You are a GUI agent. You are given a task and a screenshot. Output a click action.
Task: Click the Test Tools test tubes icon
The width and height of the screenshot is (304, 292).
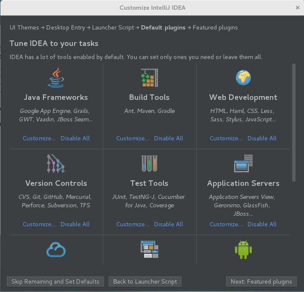coord(149,163)
